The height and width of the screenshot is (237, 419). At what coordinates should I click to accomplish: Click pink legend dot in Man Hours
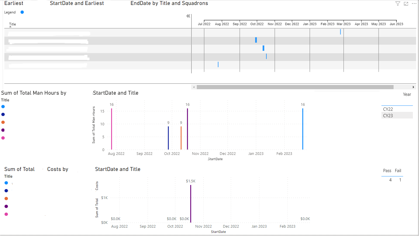coord(3,138)
